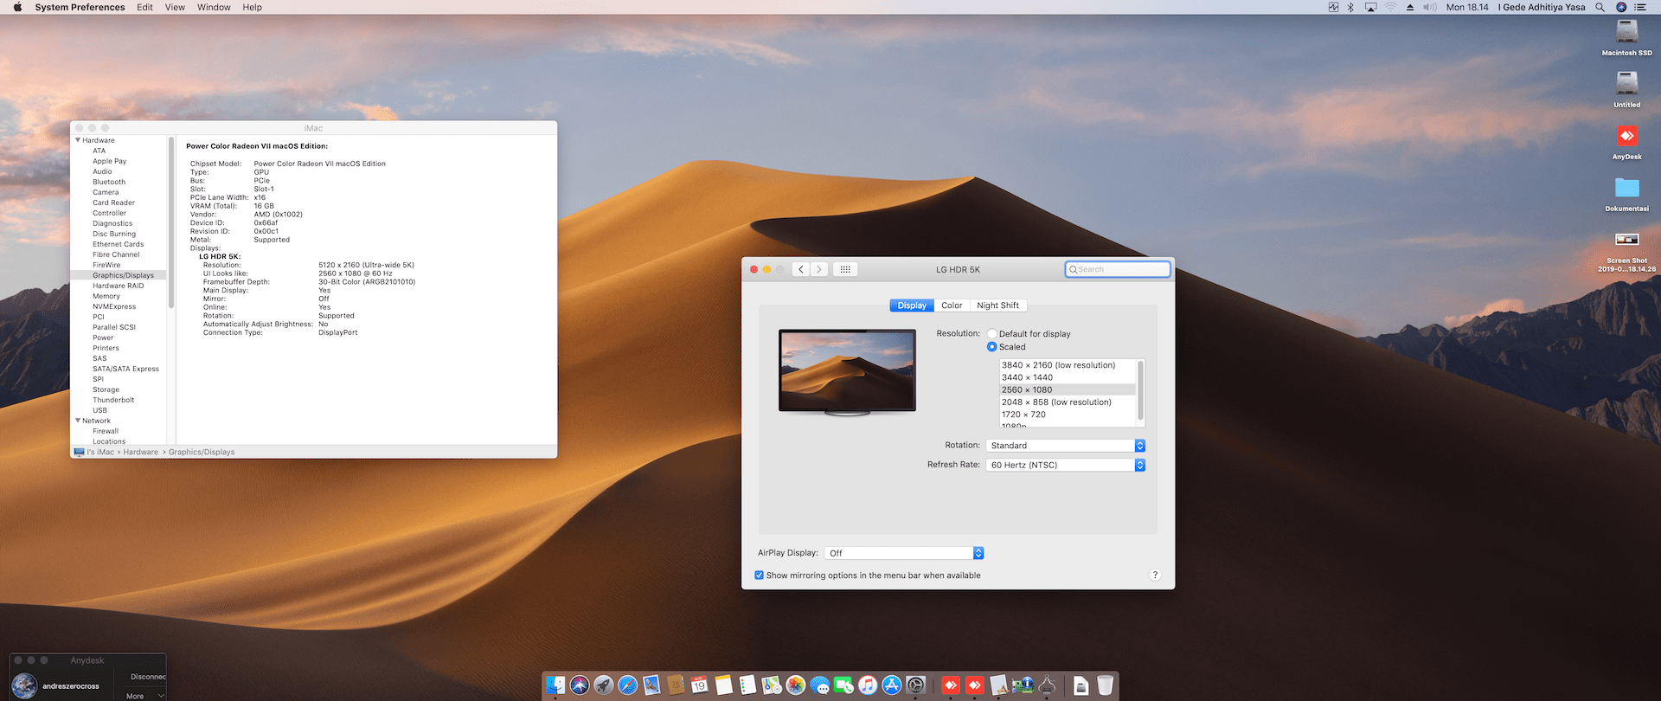Image resolution: width=1661 pixels, height=701 pixels.
Task: Open the volume menu bar icon
Action: [x=1430, y=7]
